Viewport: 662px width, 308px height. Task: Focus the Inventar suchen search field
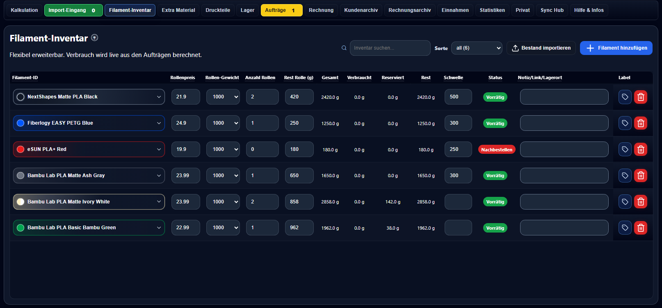390,48
